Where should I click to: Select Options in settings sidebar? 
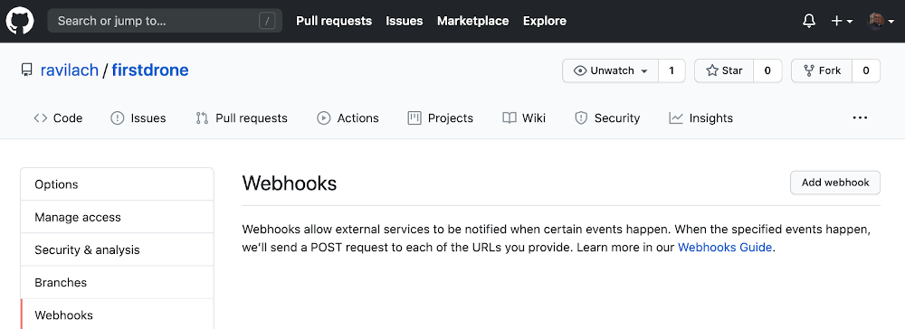click(x=117, y=184)
